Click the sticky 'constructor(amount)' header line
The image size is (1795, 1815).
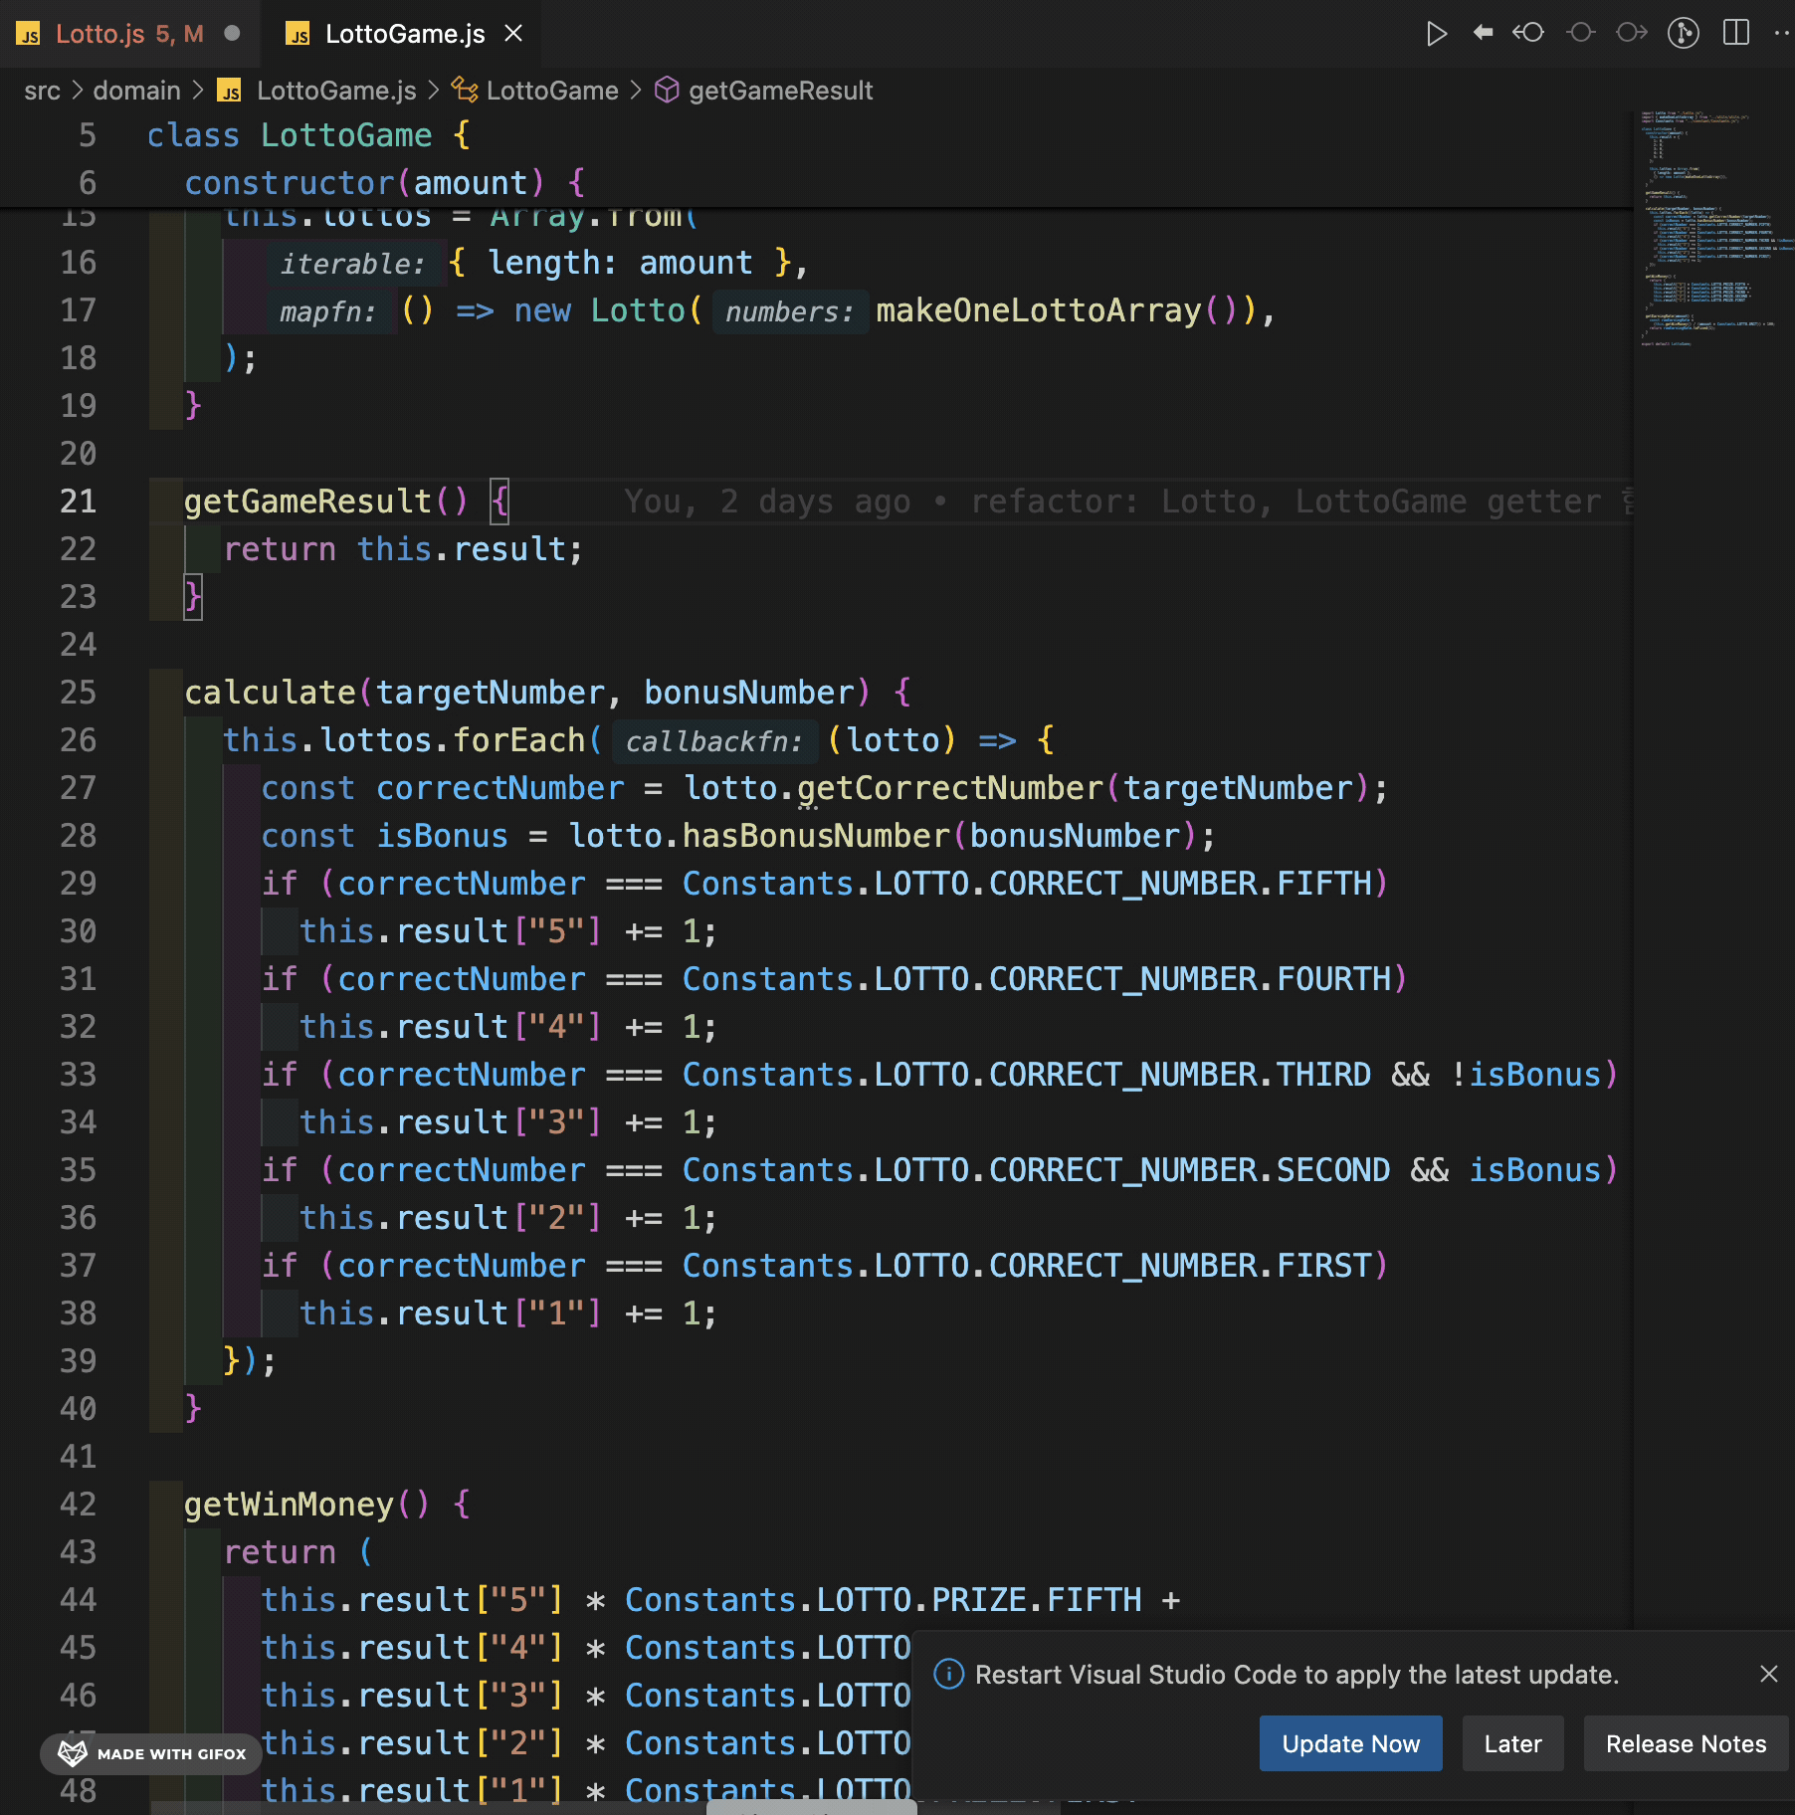[x=385, y=183]
